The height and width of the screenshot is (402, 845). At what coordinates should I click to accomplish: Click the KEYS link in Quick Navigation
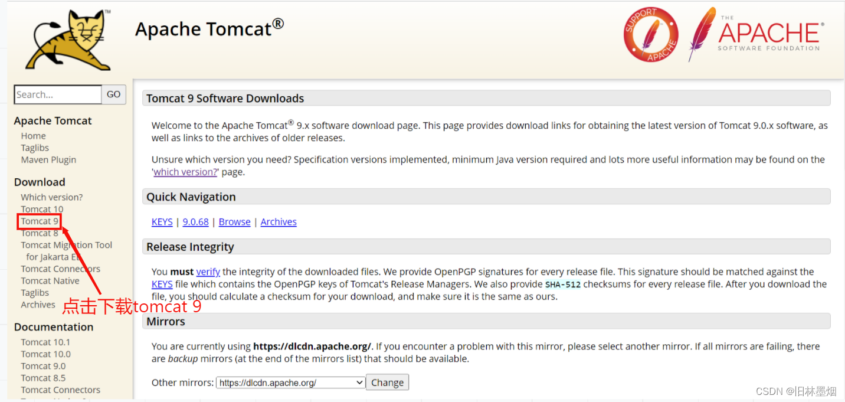tap(162, 222)
